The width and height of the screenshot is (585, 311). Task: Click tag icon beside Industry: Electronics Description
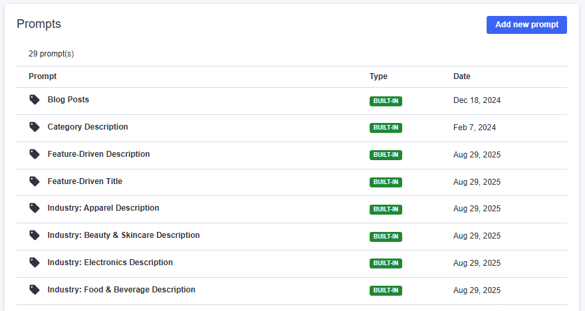(x=35, y=262)
